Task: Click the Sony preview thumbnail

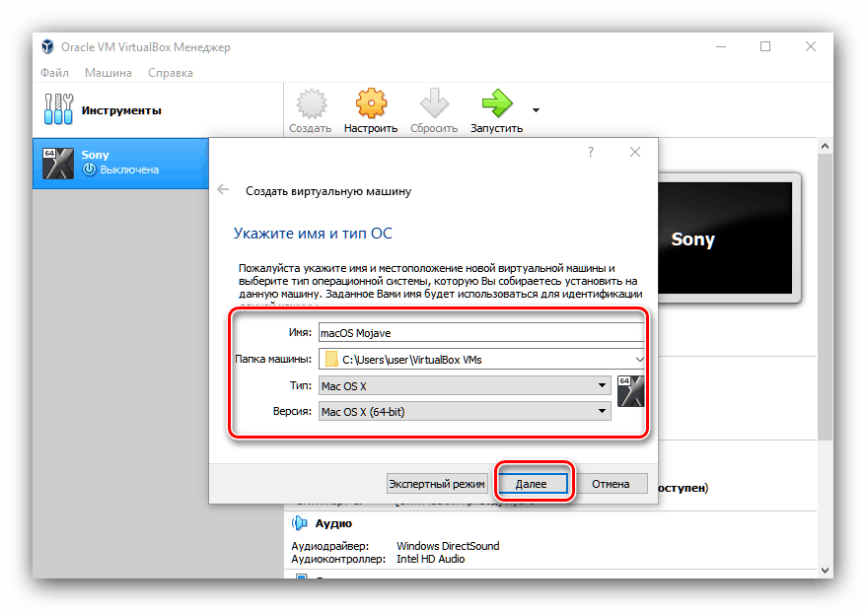Action: tap(725, 238)
